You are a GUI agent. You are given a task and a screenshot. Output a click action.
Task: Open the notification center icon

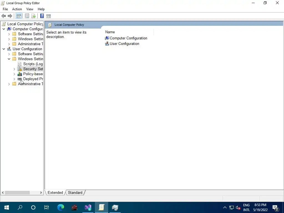tap(275, 207)
